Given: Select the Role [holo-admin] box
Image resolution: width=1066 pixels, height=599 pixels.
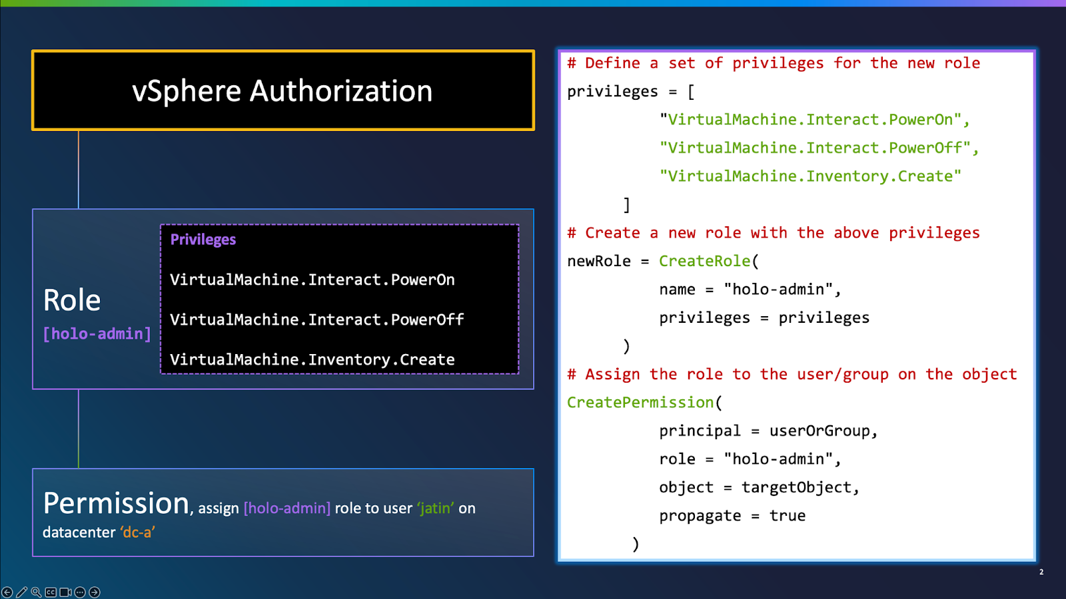Looking at the screenshot, I should [x=87, y=313].
